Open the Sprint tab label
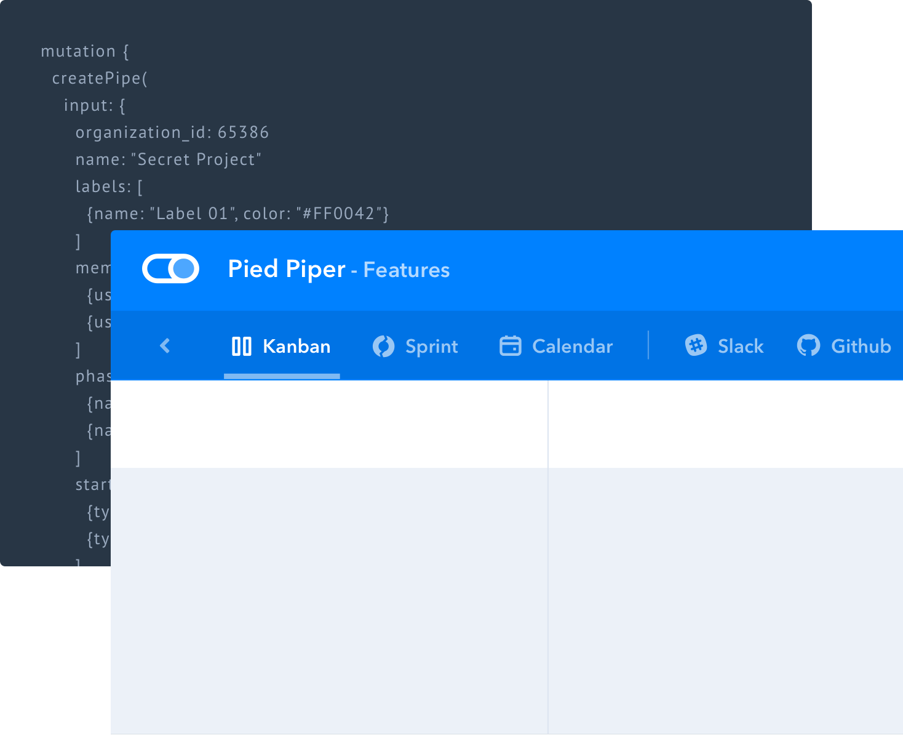Image resolution: width=903 pixels, height=735 pixels. click(431, 347)
